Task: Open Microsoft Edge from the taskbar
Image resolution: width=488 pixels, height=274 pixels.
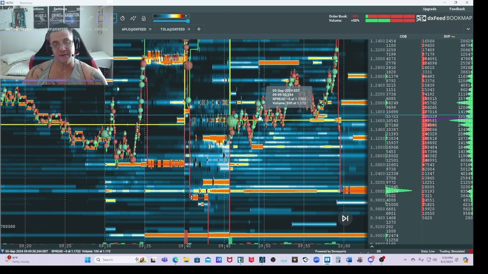Action: [x=175, y=260]
